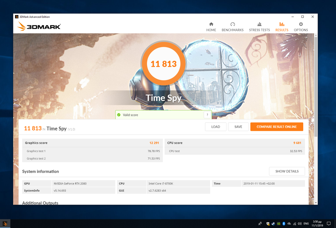Click the 2019-01-11 15:45 time value
This screenshot has height=228, width=336.
pos(259,184)
